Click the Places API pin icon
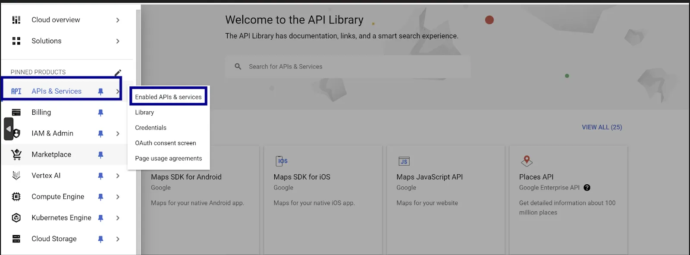The image size is (690, 255). coord(527,161)
